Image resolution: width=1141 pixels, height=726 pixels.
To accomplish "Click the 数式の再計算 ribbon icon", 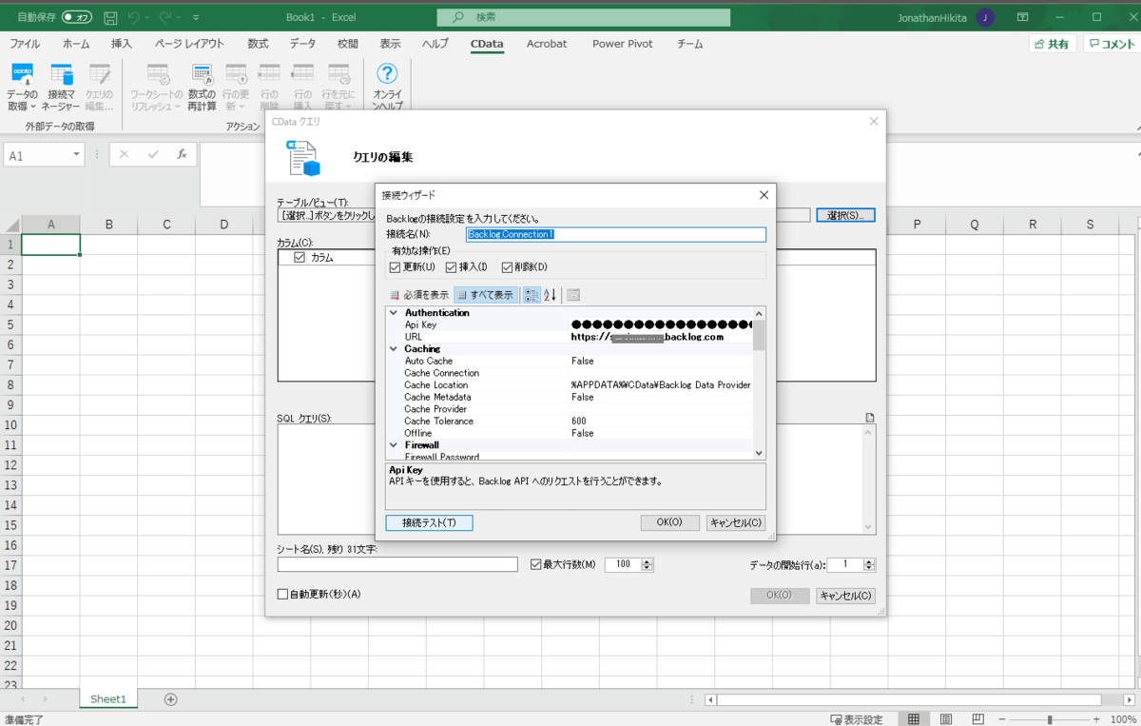I will [202, 75].
